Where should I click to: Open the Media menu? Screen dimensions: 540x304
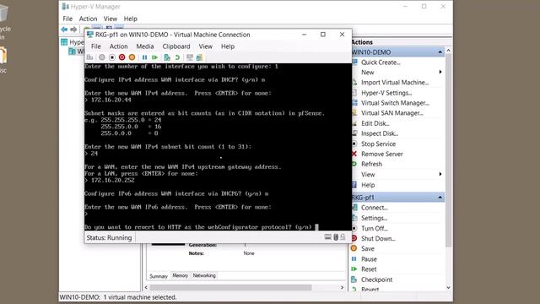145,46
